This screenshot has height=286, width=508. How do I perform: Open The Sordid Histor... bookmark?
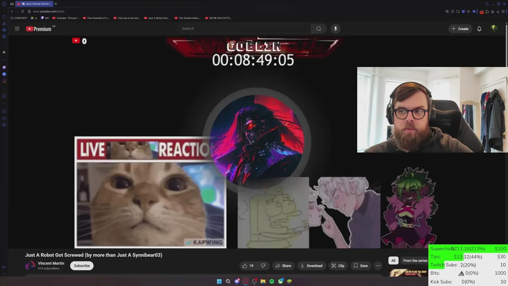point(188,18)
